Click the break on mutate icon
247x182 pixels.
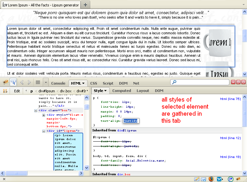click(x=5, y=91)
